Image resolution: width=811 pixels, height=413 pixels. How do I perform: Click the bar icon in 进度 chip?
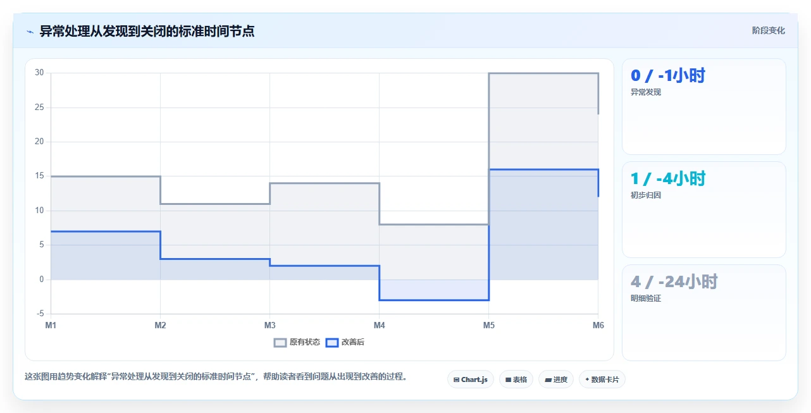548,380
